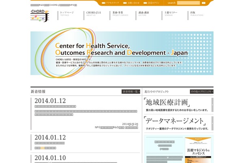Open the 会員ログイン link
The height and width of the screenshot is (163, 244).
tap(151, 3)
